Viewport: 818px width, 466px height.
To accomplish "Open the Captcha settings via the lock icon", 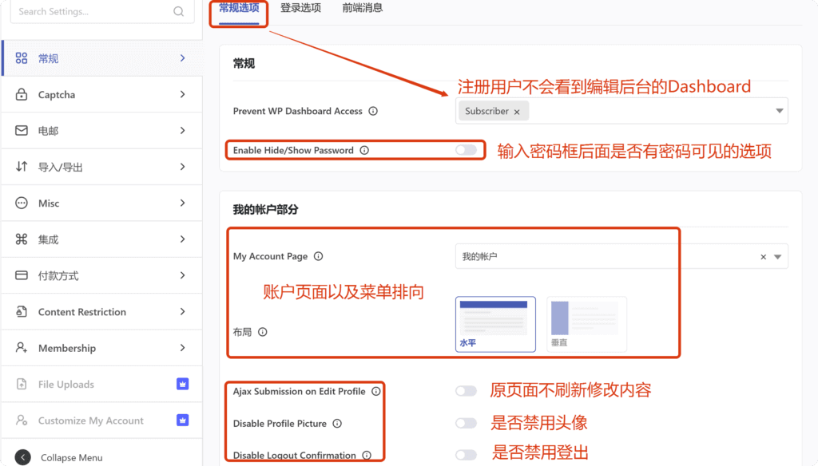I will point(23,94).
